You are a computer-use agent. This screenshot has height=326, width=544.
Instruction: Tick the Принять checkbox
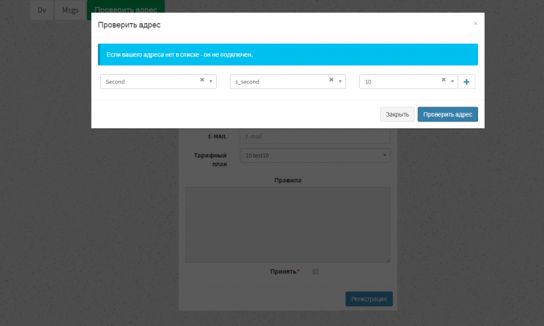coord(316,272)
